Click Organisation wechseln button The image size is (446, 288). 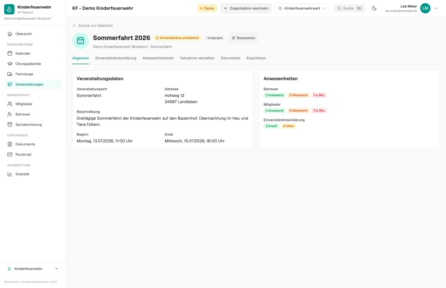click(246, 8)
